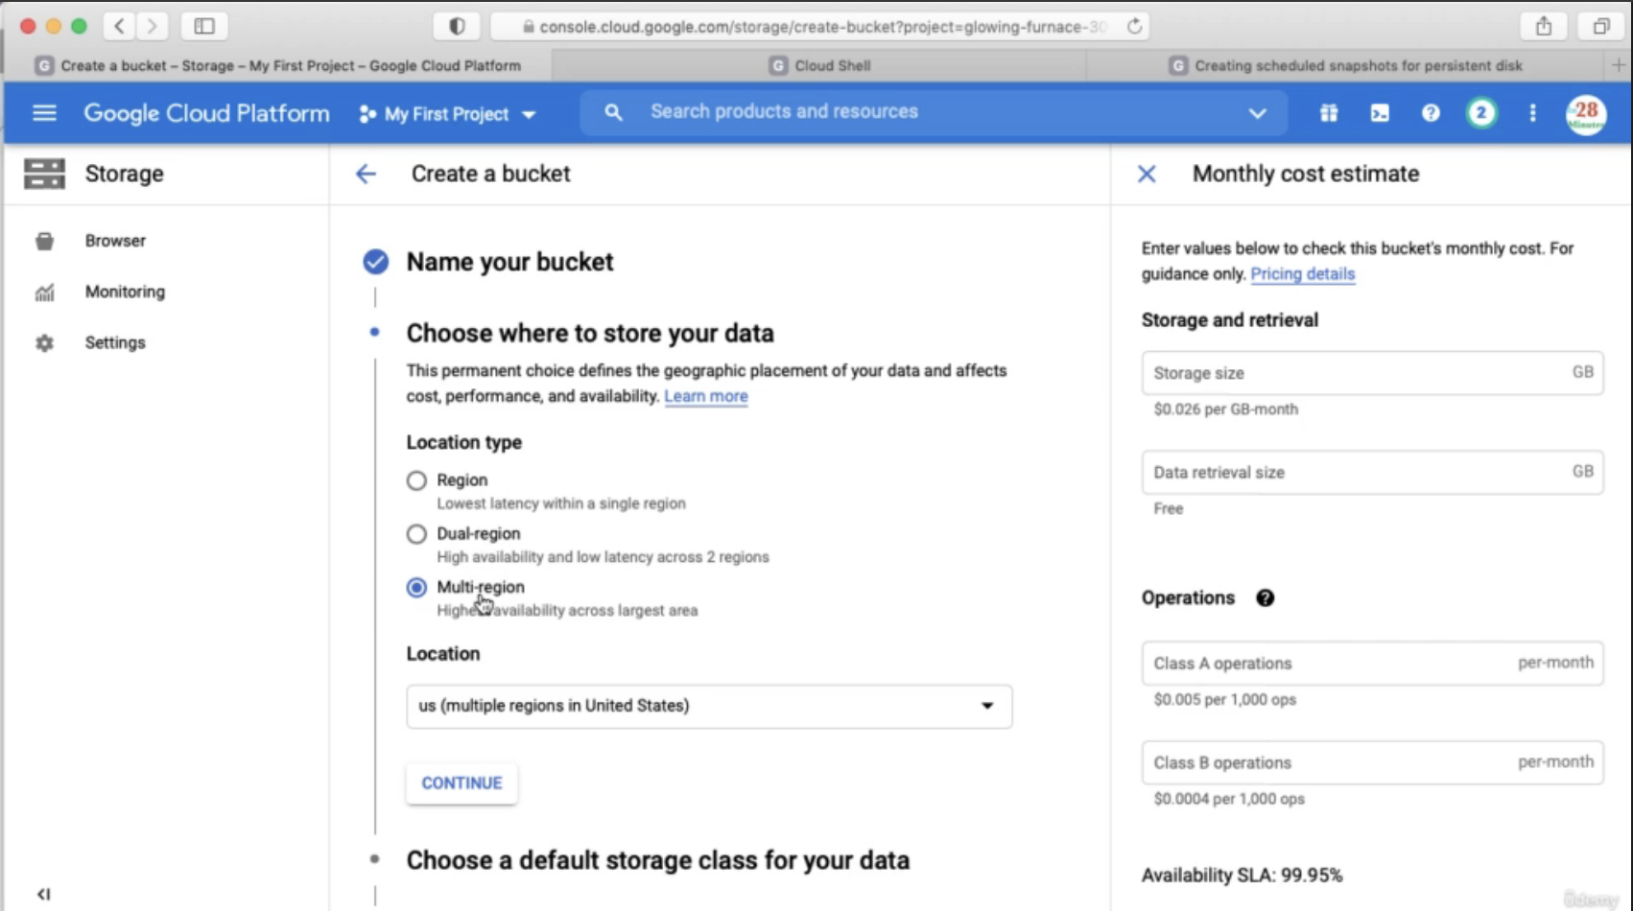Image resolution: width=1633 pixels, height=911 pixels.
Task: Open the Name your bucket step
Action: (509, 262)
